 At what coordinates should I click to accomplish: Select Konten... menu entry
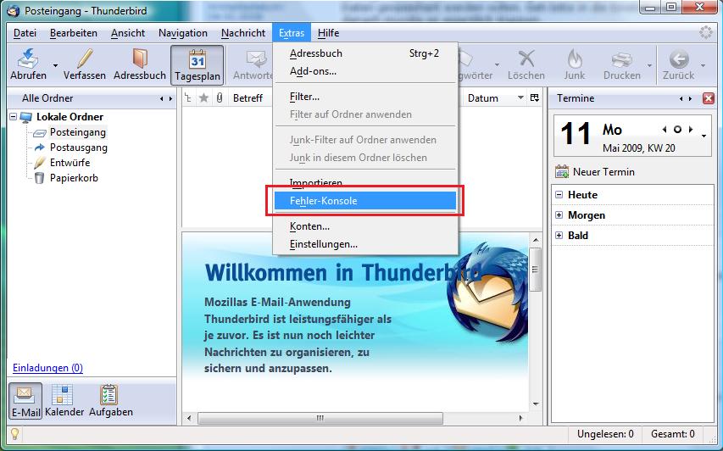[x=364, y=226]
